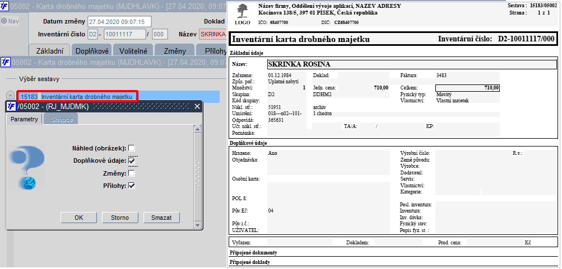
Task: Click the Zařazeno date 01.12.1984
Action: [x=279, y=75]
